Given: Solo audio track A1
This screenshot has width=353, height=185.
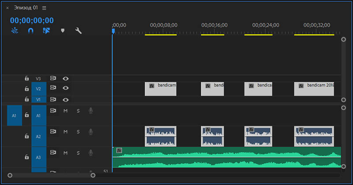Looking at the screenshot, I should pyautogui.click(x=78, y=111).
